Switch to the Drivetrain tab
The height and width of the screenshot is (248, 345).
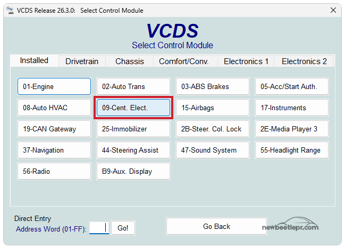click(82, 61)
